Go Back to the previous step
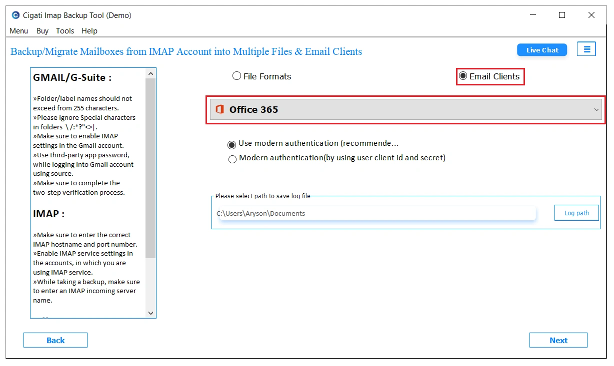The height and width of the screenshot is (366, 614). (x=55, y=340)
